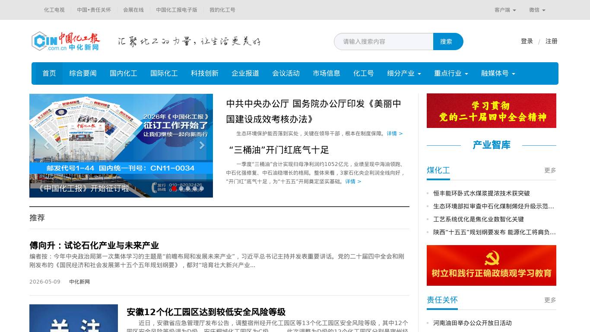Click the 登录 link

[527, 41]
